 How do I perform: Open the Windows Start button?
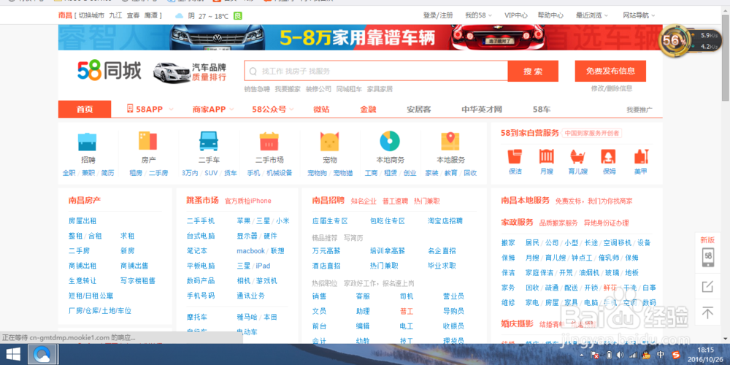13,356
